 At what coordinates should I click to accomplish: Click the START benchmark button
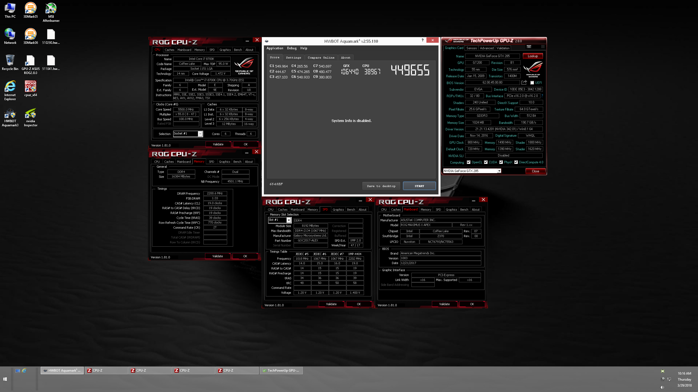tap(419, 186)
